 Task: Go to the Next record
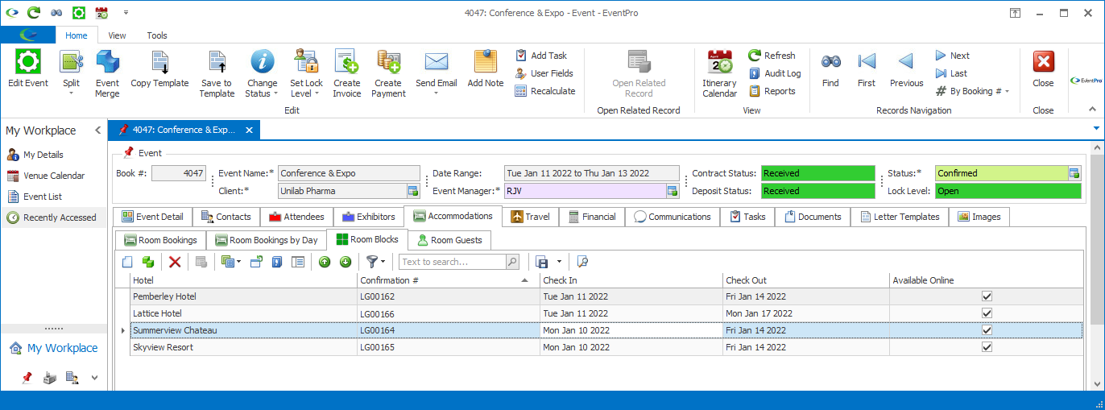coord(952,56)
